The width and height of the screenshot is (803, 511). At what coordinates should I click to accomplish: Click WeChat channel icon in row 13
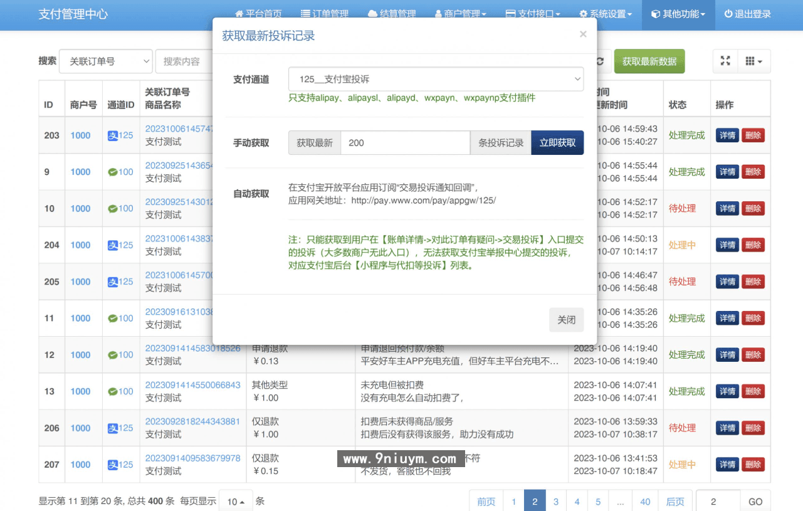point(113,391)
